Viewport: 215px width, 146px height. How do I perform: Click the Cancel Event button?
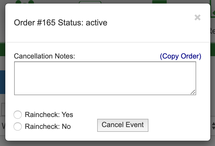click(123, 125)
